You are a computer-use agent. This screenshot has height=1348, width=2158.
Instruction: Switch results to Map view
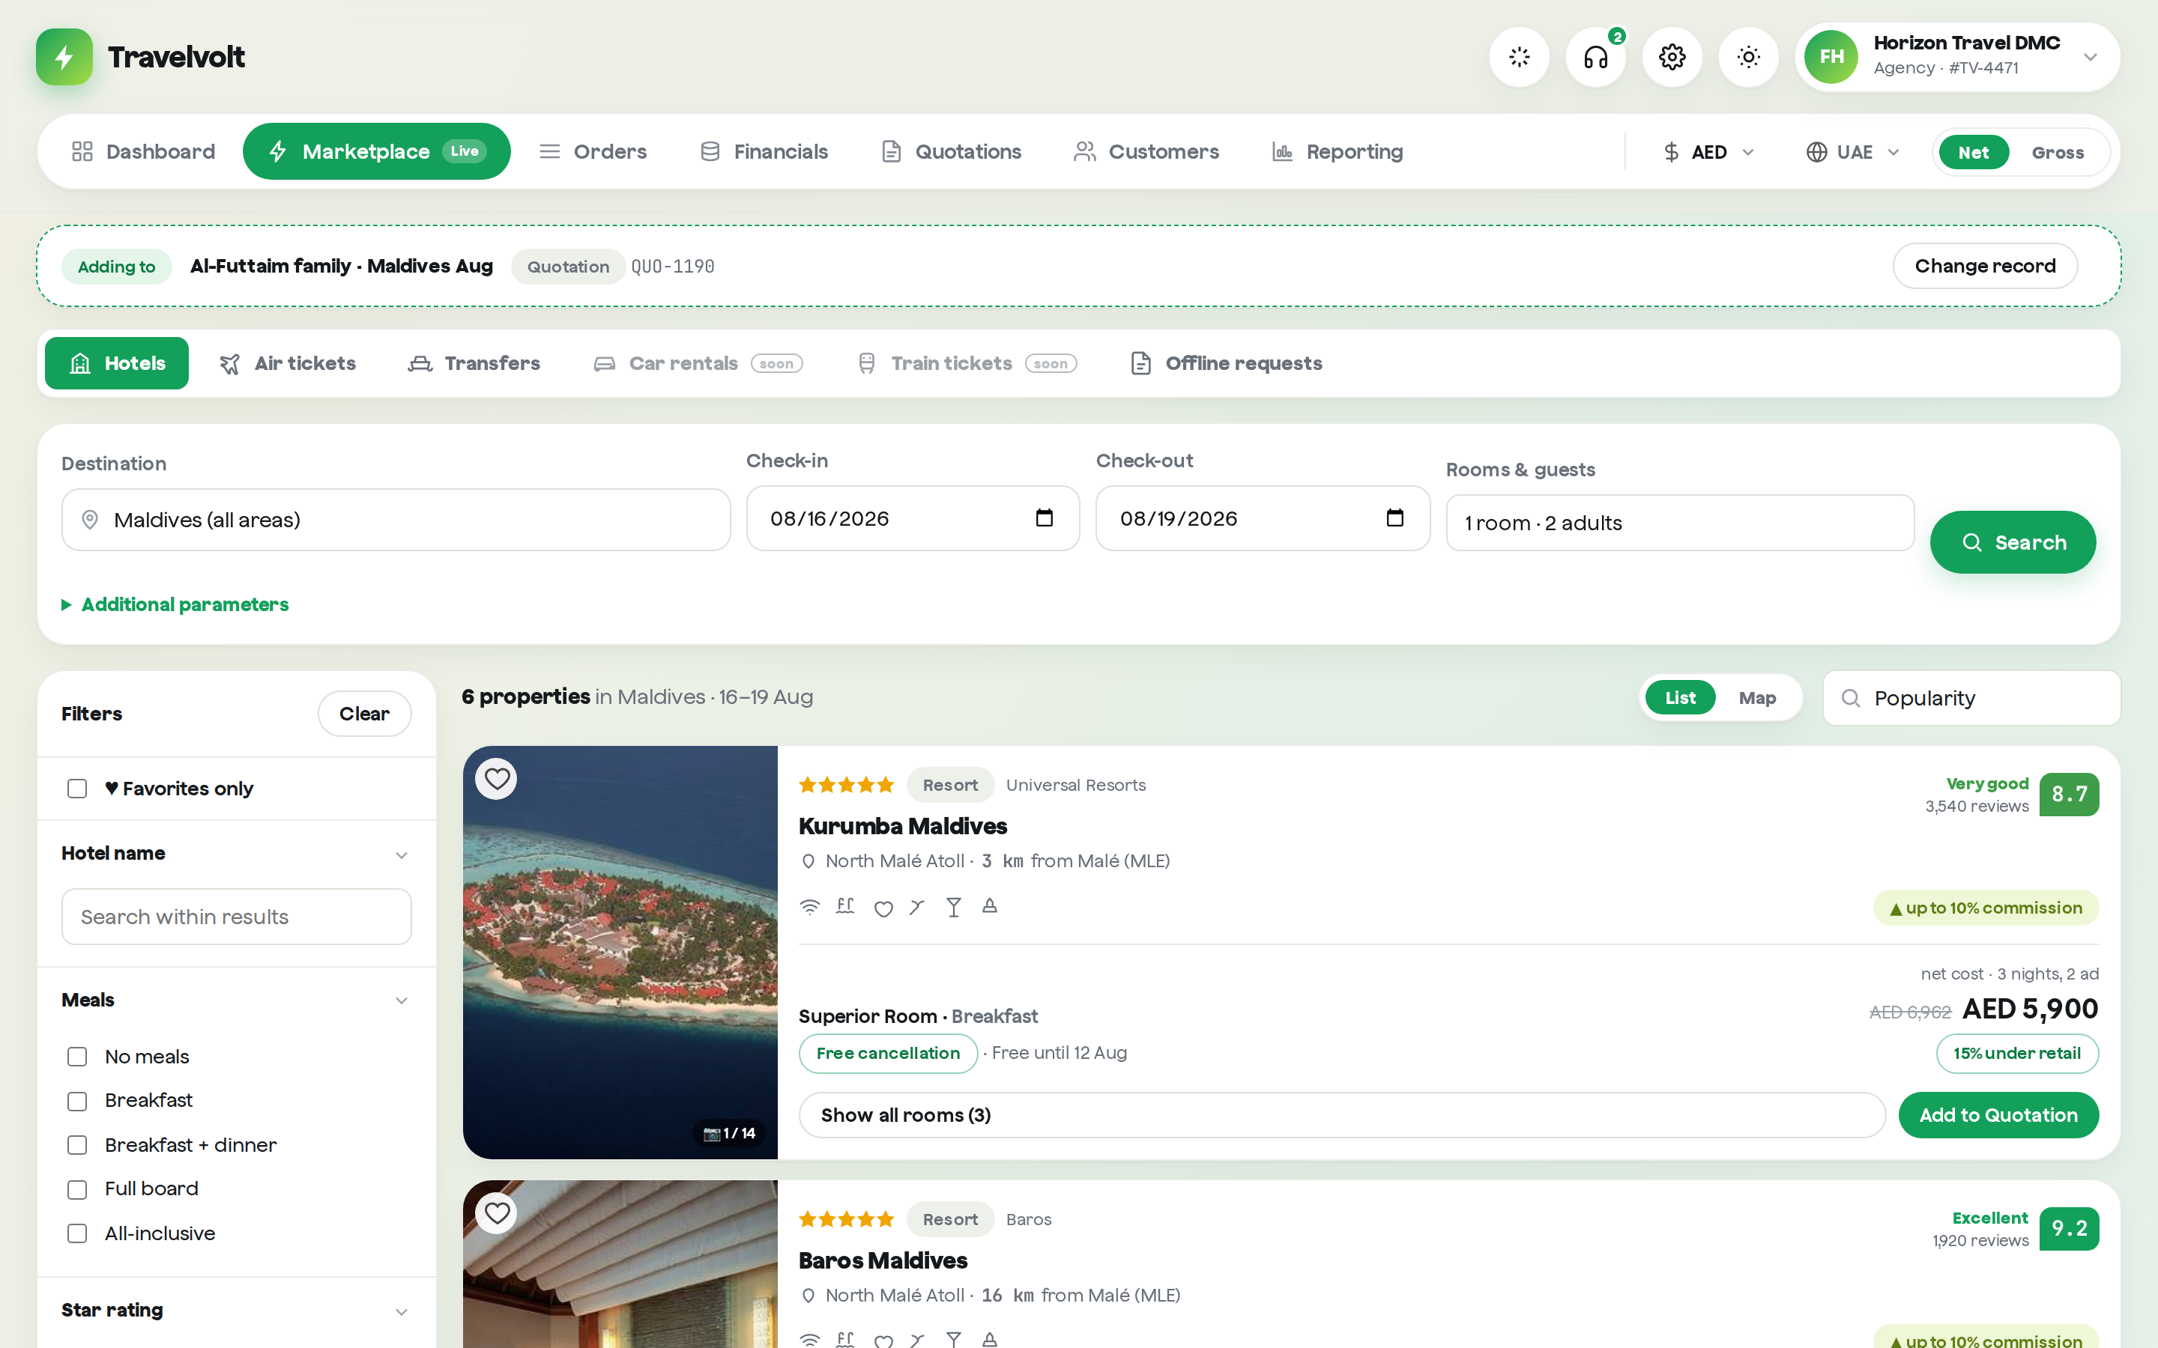point(1756,698)
